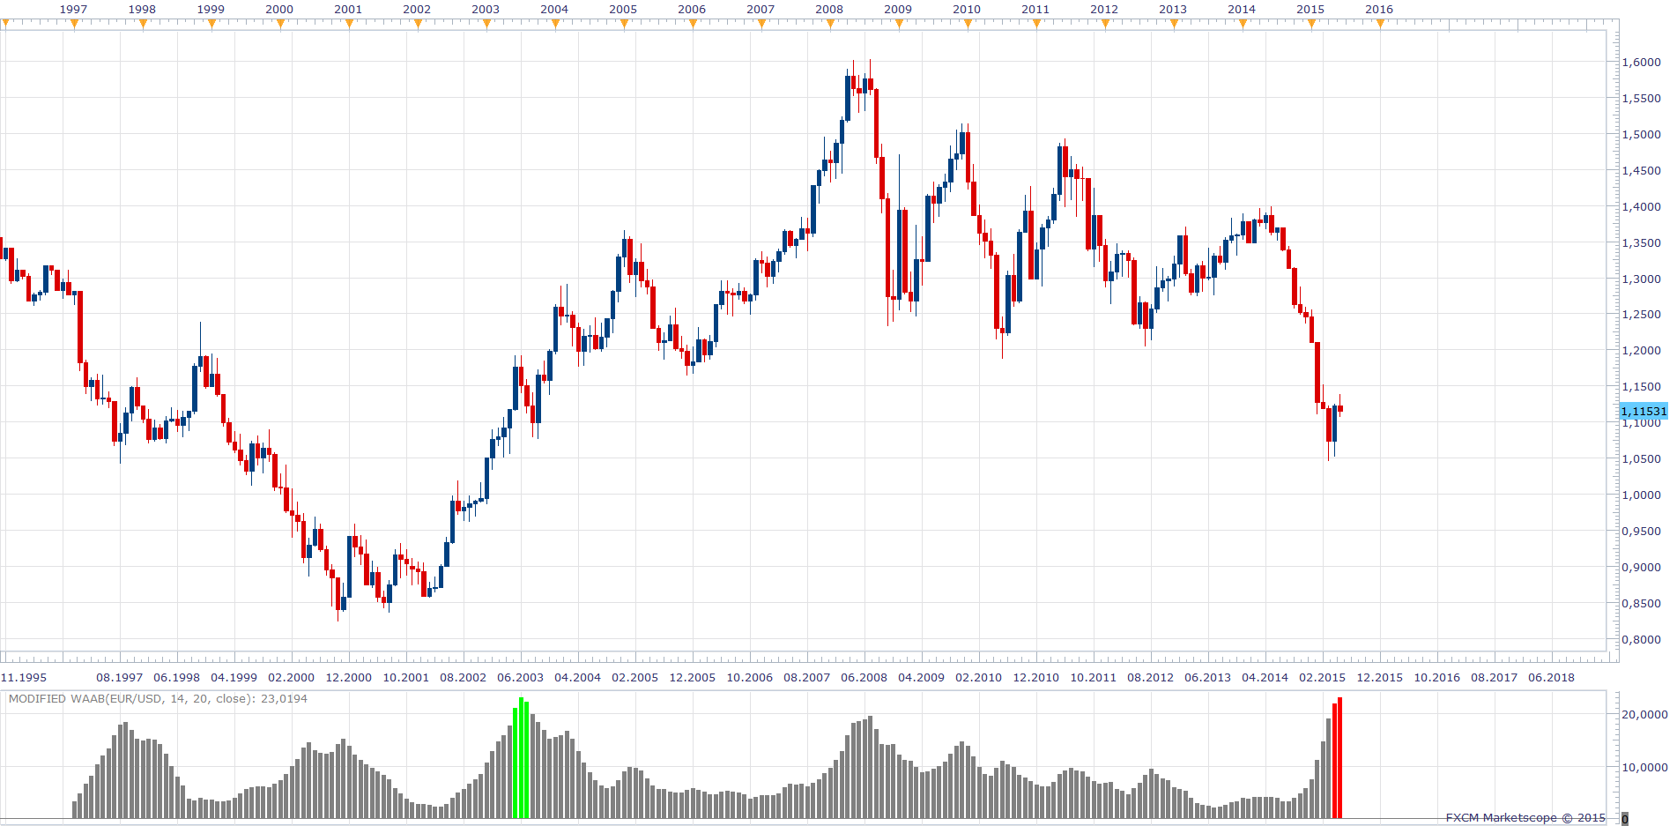Select the 12.2010 date label
Screen dimensions: 1677x826
tap(1036, 678)
